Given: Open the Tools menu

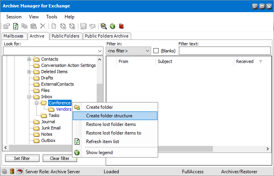Looking at the screenshot, I should pos(52,17).
